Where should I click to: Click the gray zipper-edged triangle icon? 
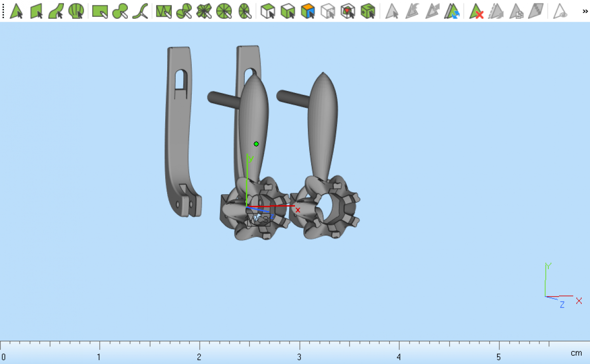coord(535,11)
